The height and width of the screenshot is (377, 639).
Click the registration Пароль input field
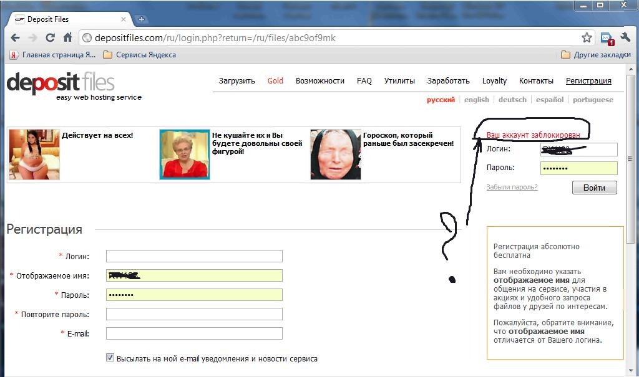pyautogui.click(x=194, y=295)
